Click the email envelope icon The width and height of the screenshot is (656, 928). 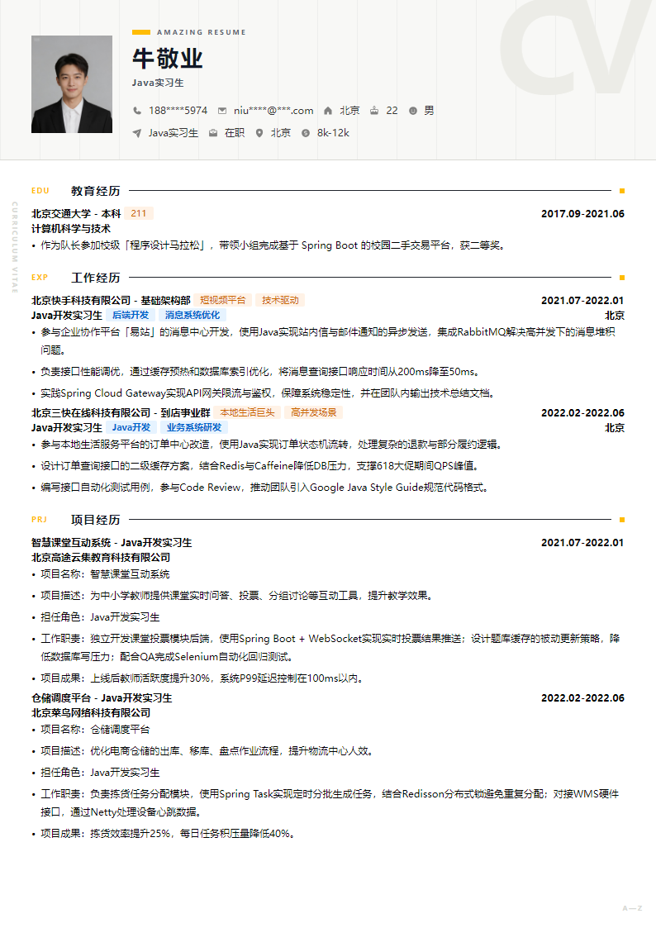point(221,111)
